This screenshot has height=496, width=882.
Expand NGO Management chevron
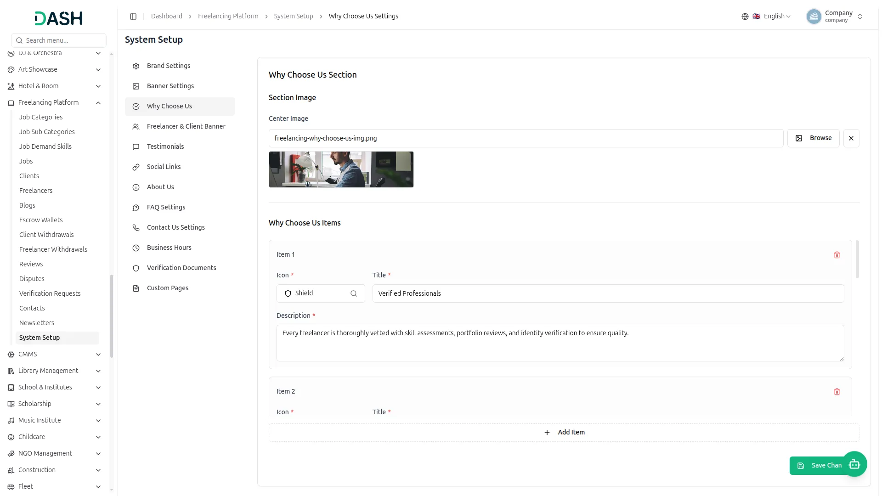[x=98, y=454]
